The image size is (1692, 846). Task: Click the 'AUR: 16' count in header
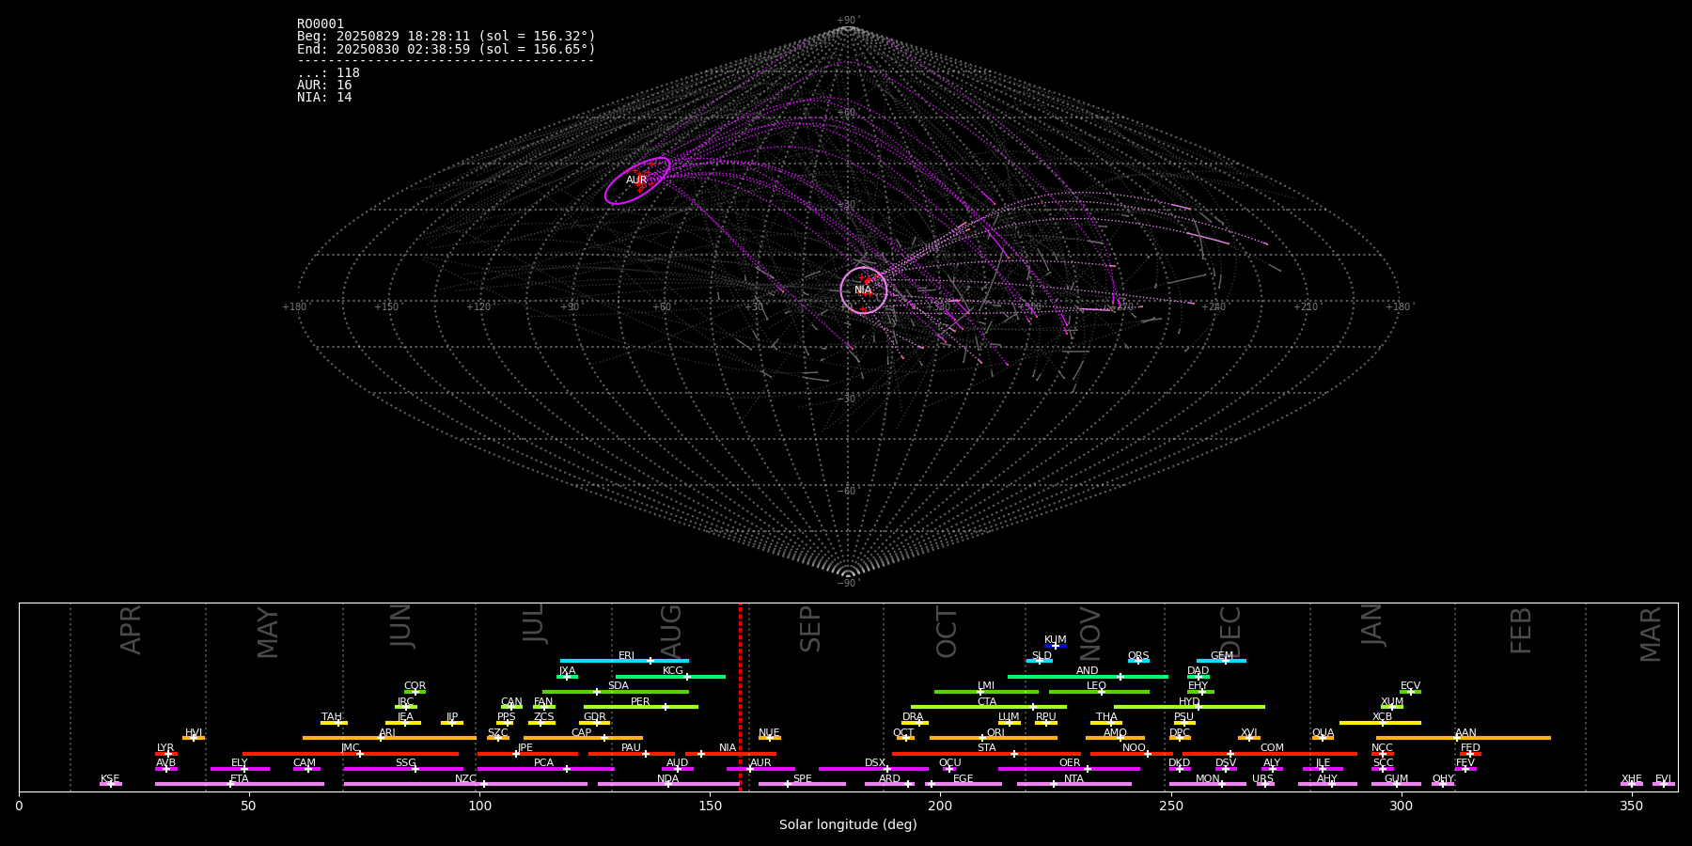click(324, 86)
